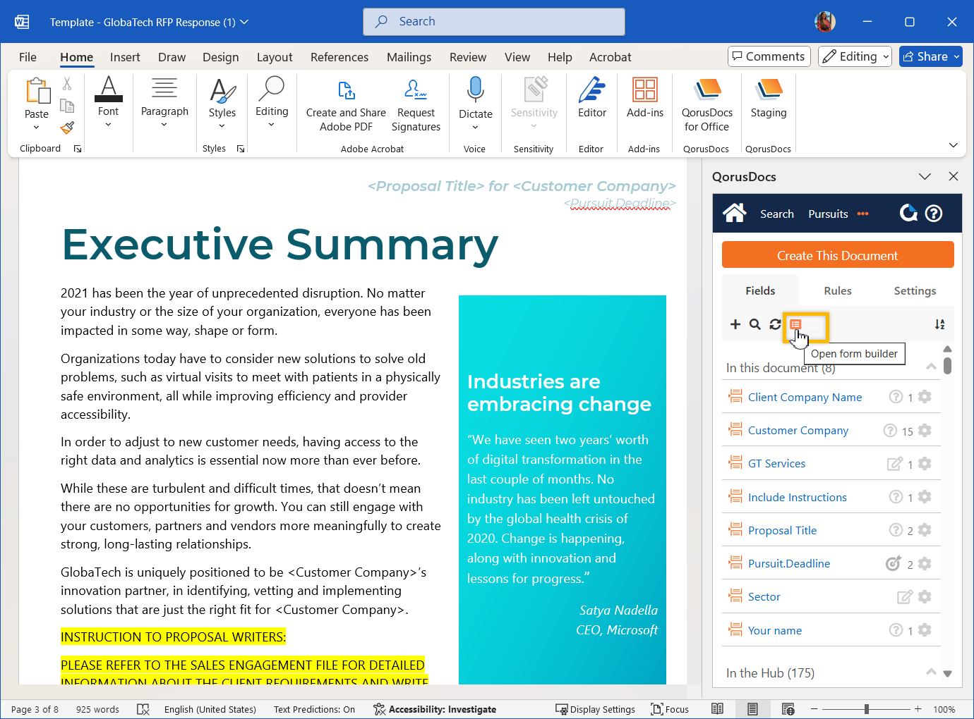
Task: Click the Customer Company field link
Action: [x=798, y=430]
